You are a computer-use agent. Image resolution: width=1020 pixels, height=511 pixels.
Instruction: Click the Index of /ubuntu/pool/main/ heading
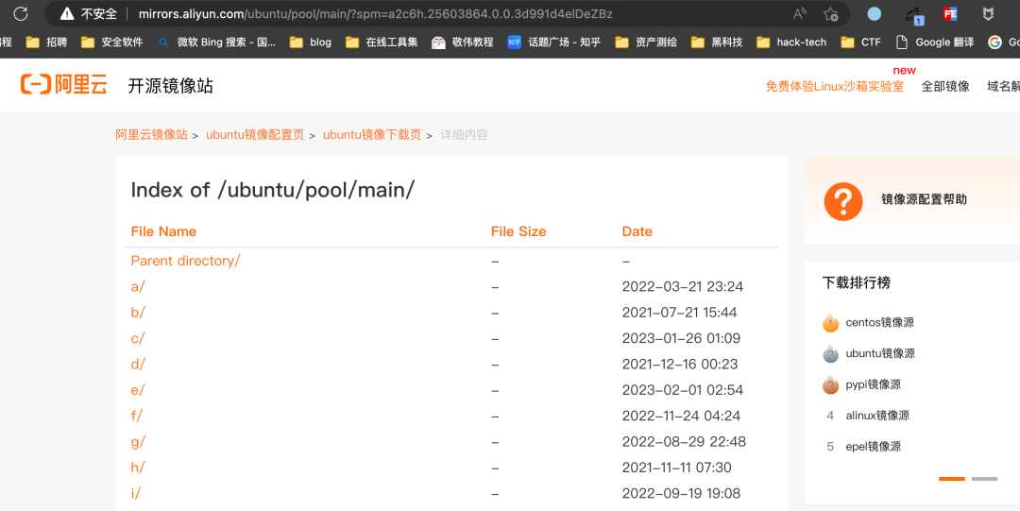pyautogui.click(x=273, y=190)
